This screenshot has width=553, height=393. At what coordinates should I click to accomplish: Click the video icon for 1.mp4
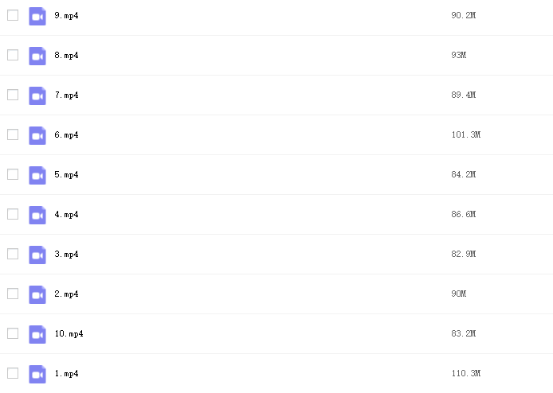pyautogui.click(x=37, y=375)
